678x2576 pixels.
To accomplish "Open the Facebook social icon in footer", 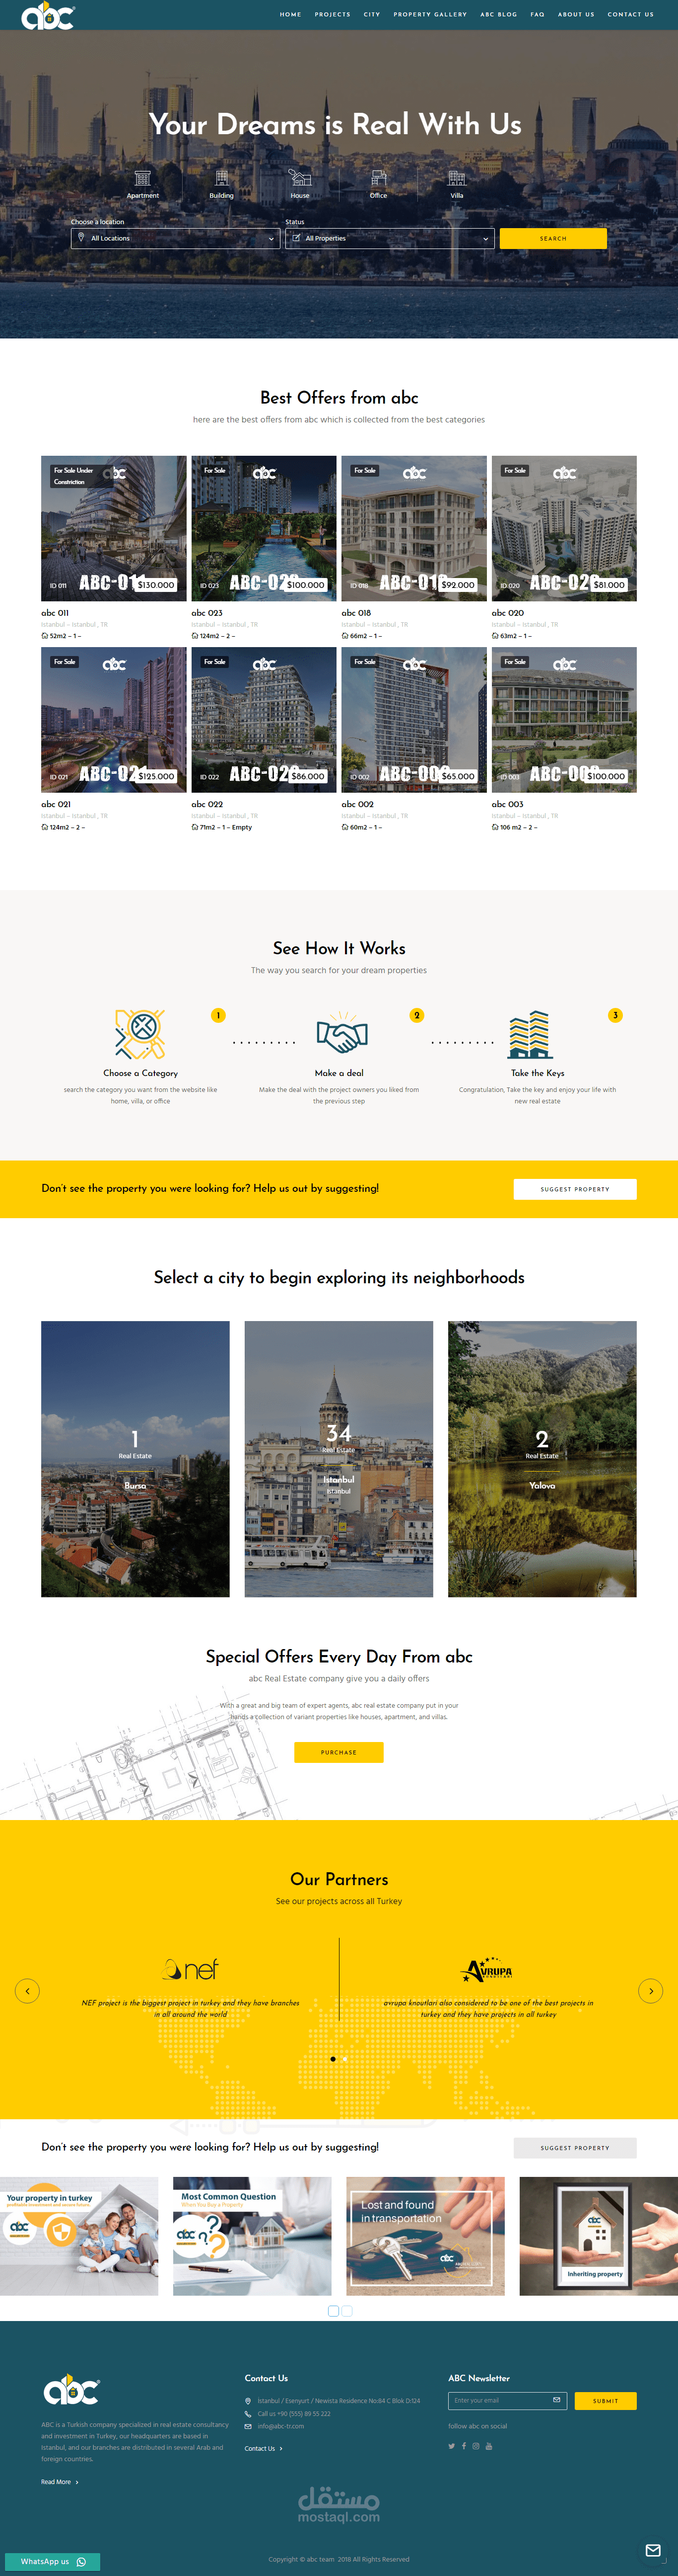I will coord(463,2446).
